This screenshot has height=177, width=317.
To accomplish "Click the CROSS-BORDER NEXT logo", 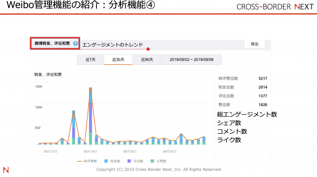I will tap(275, 7).
